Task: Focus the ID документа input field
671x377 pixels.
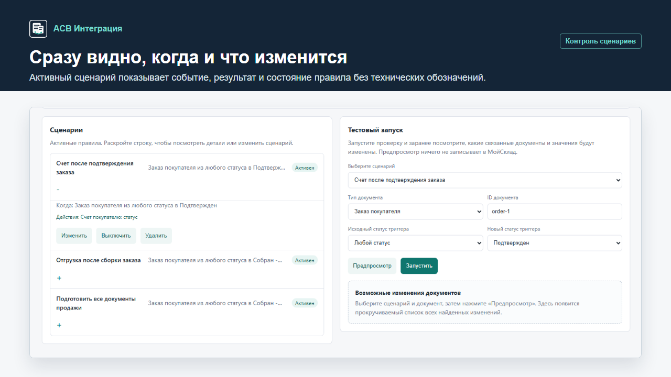Action: (x=555, y=212)
